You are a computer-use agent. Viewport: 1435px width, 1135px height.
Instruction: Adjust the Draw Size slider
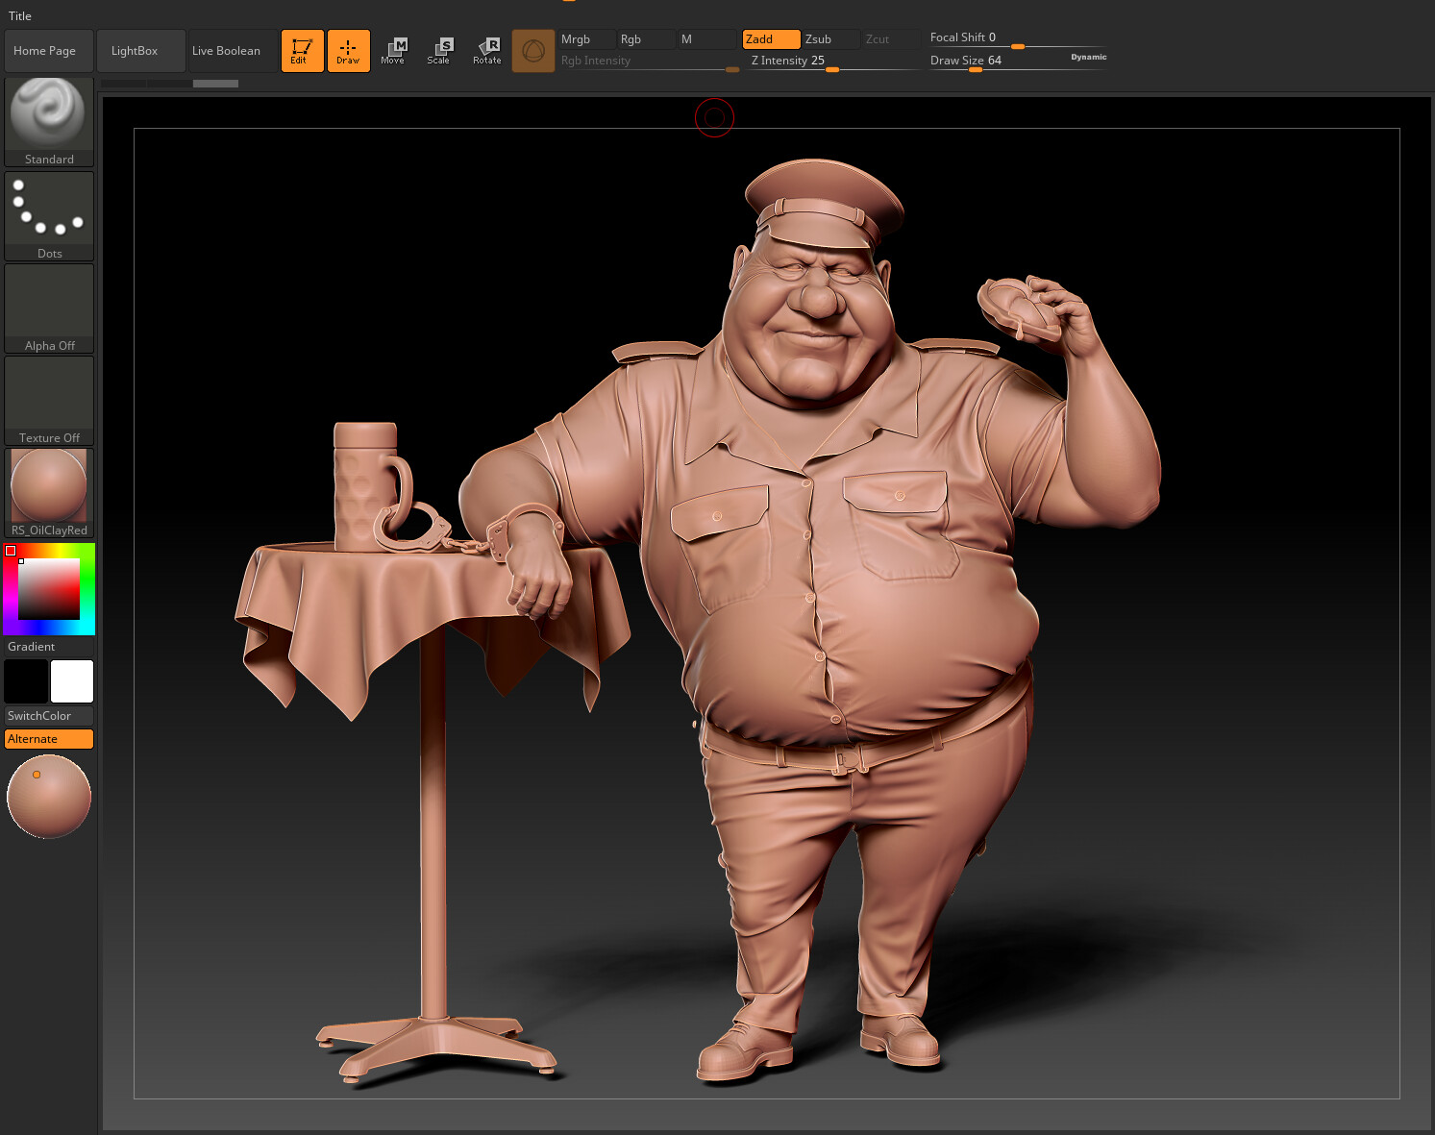click(x=996, y=61)
